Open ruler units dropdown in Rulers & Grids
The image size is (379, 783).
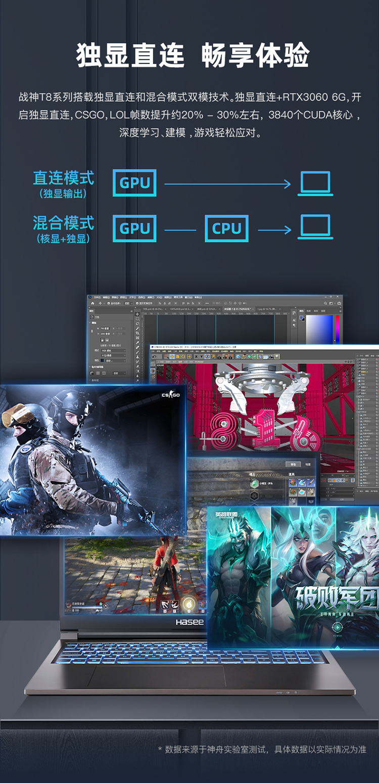[119, 373]
